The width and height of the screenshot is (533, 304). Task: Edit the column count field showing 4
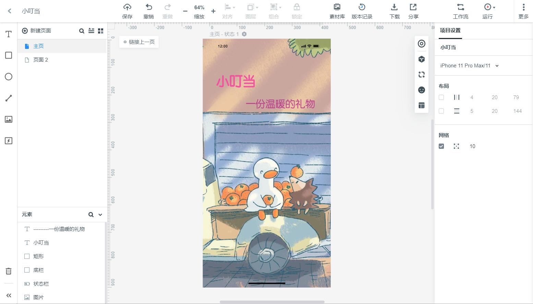point(472,97)
